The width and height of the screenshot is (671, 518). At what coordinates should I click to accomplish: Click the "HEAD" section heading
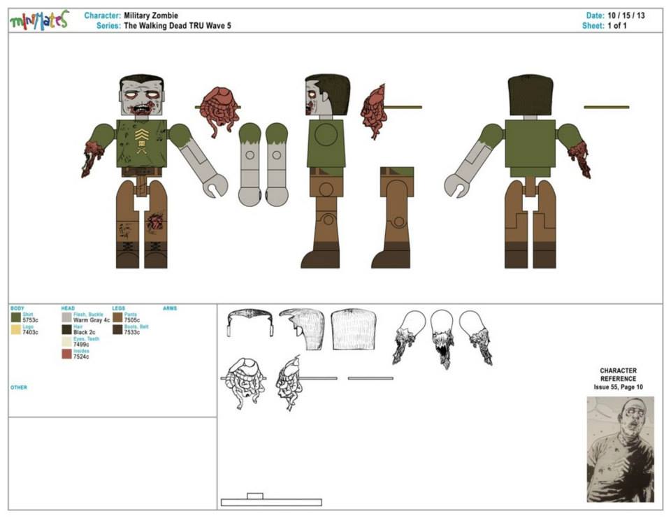(x=68, y=308)
